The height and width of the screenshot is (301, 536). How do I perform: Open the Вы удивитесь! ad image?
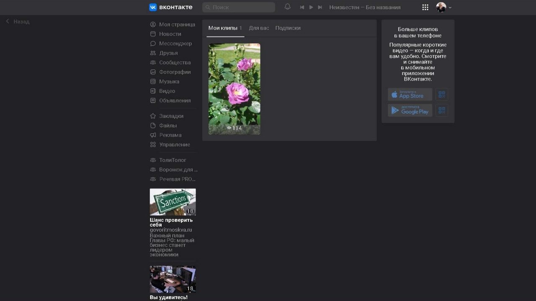point(173,279)
